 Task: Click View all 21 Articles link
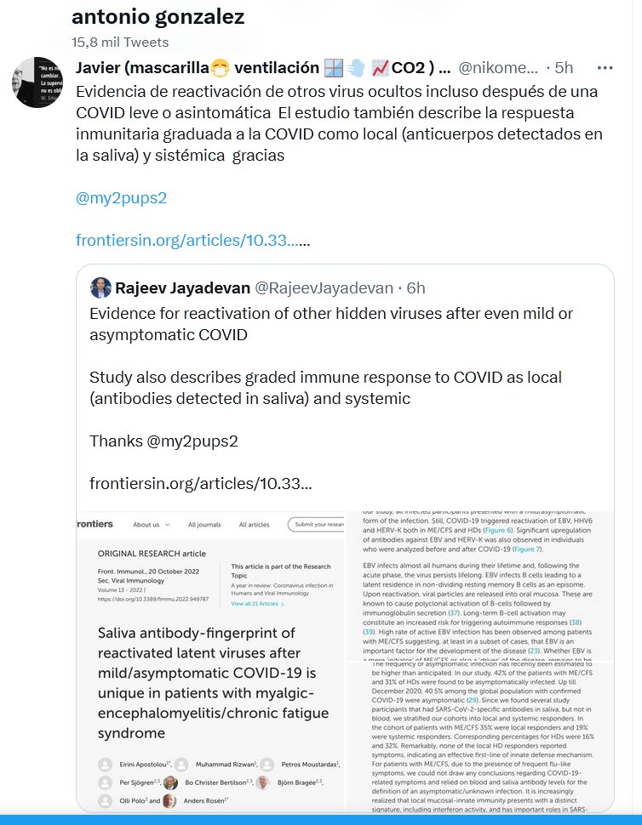256,603
